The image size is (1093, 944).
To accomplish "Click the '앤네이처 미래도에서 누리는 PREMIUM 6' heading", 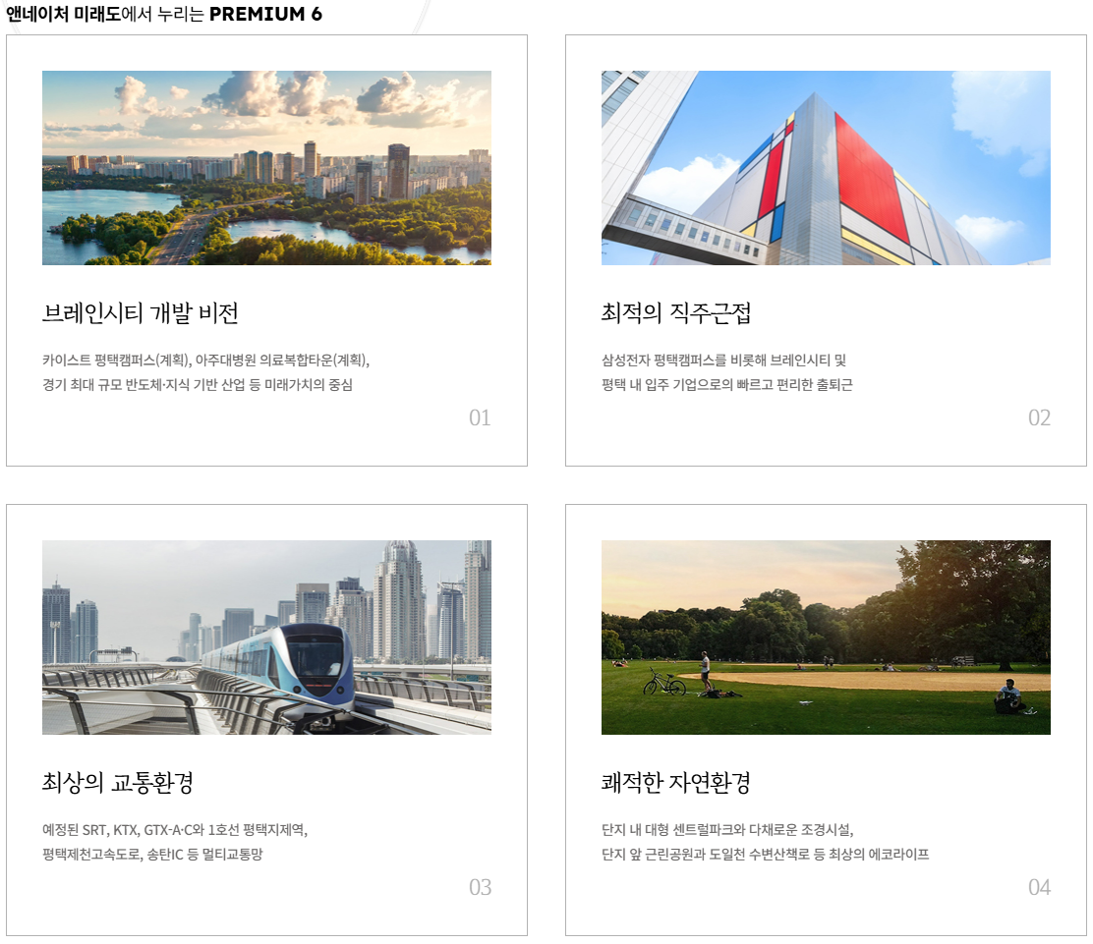I will coord(164,14).
